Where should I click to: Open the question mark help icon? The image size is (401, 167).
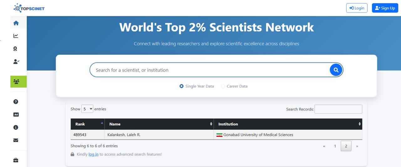pos(16,102)
